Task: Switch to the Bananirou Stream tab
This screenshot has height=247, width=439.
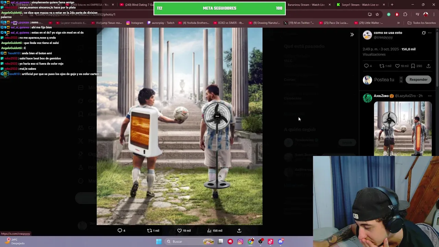Action: click(x=306, y=5)
